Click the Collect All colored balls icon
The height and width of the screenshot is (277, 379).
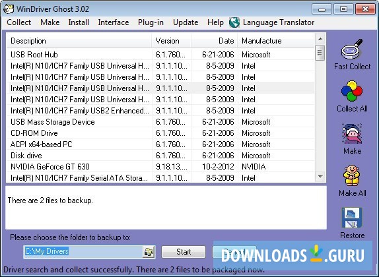pos(352,91)
